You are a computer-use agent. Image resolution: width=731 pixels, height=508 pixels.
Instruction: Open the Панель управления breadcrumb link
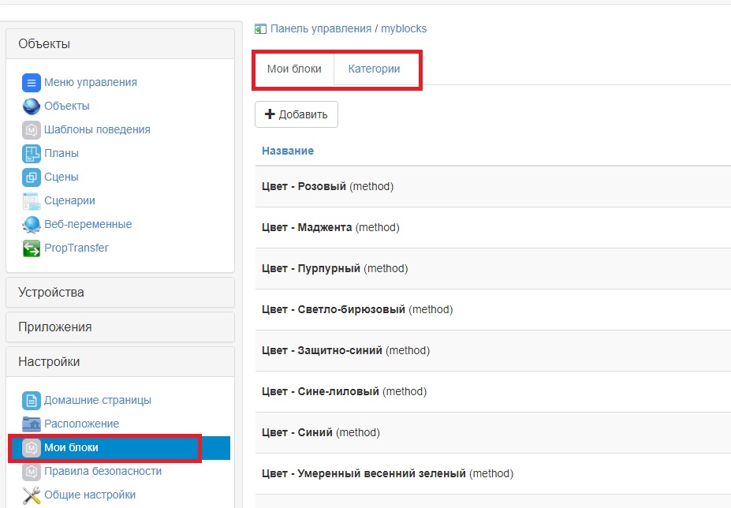coord(320,28)
